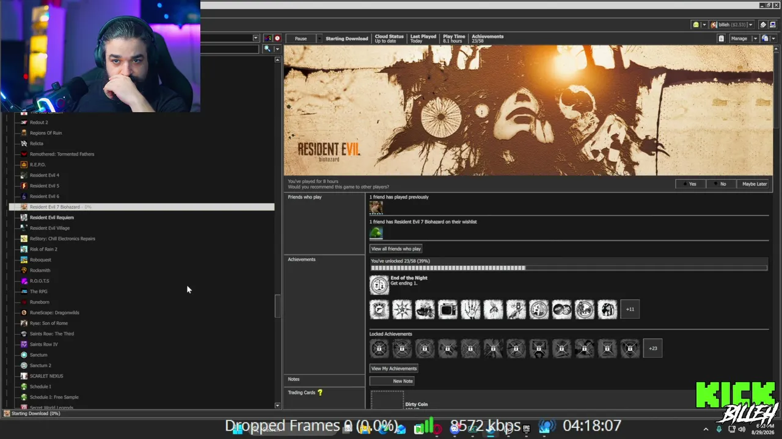Select the Roboquest game icon

pyautogui.click(x=24, y=260)
